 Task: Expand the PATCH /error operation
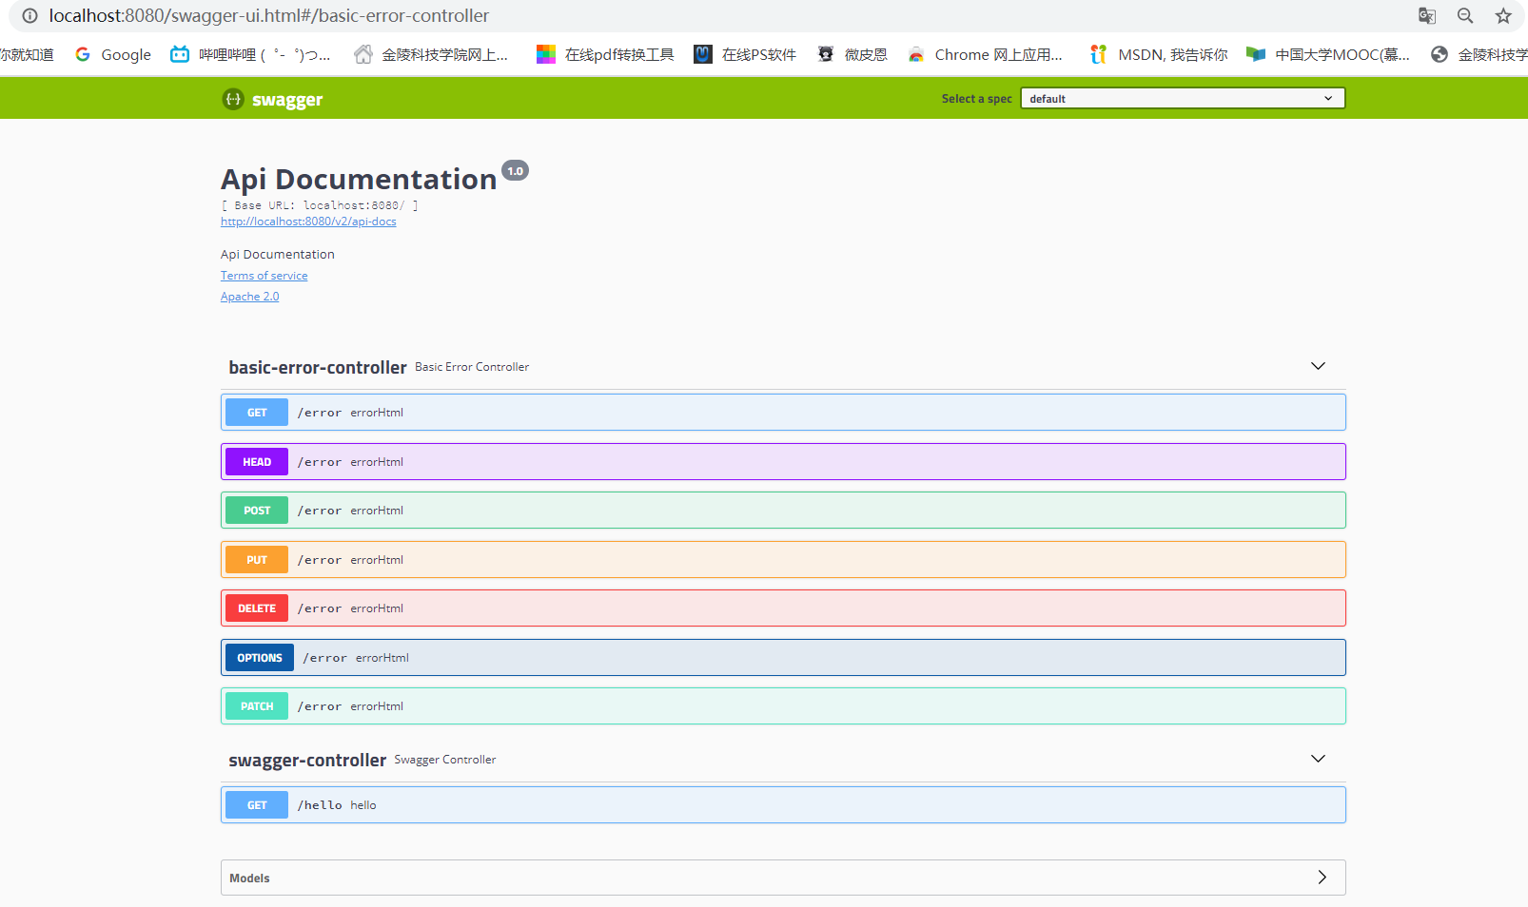click(783, 706)
